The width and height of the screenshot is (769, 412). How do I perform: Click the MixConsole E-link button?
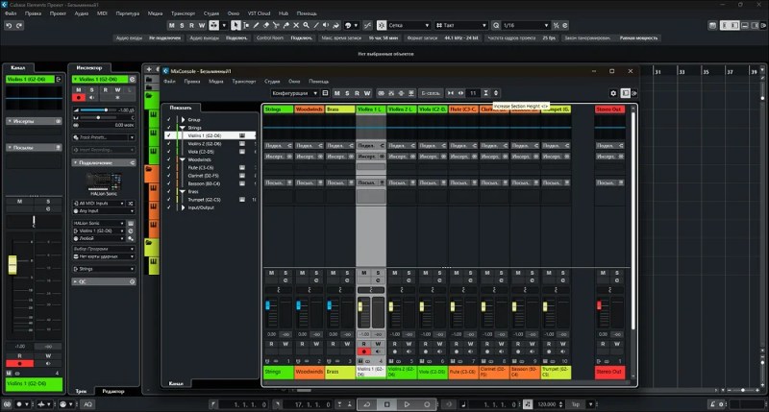tap(431, 93)
